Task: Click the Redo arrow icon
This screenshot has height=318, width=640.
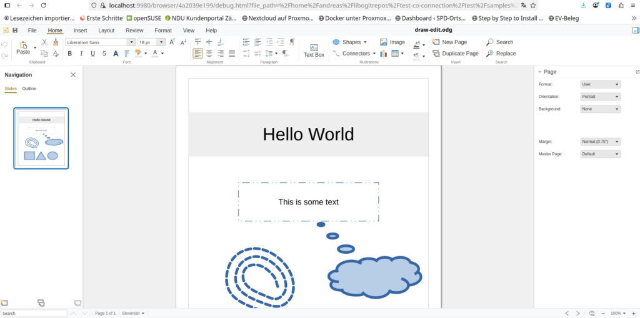Action: 4,55
